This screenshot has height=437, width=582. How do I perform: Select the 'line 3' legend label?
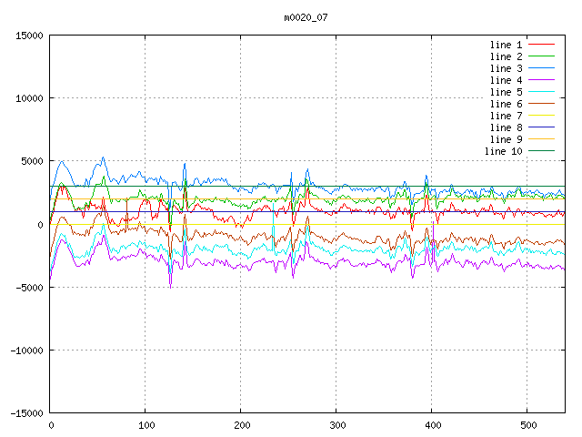pos(506,68)
